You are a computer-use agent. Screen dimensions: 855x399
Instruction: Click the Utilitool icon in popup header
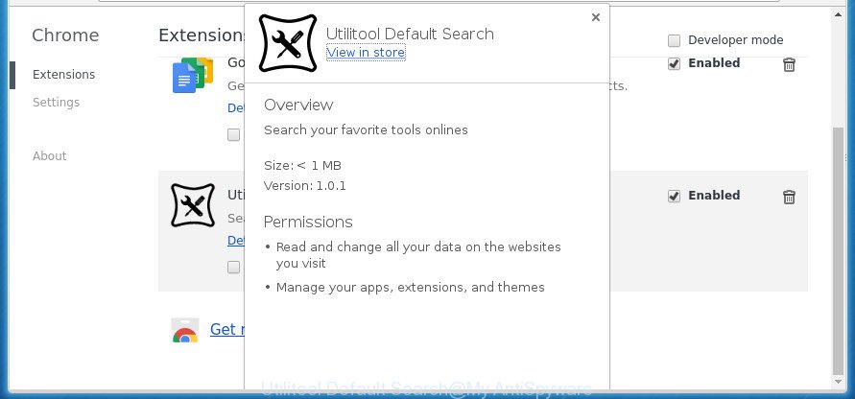click(287, 43)
